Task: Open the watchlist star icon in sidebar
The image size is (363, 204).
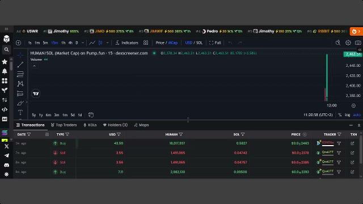Action: (5, 62)
